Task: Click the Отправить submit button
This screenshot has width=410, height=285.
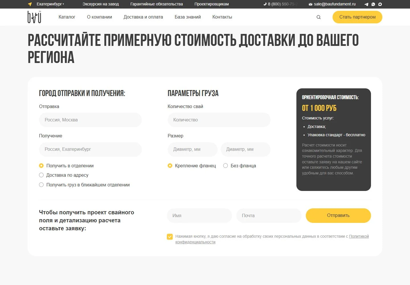Action: coord(338,215)
